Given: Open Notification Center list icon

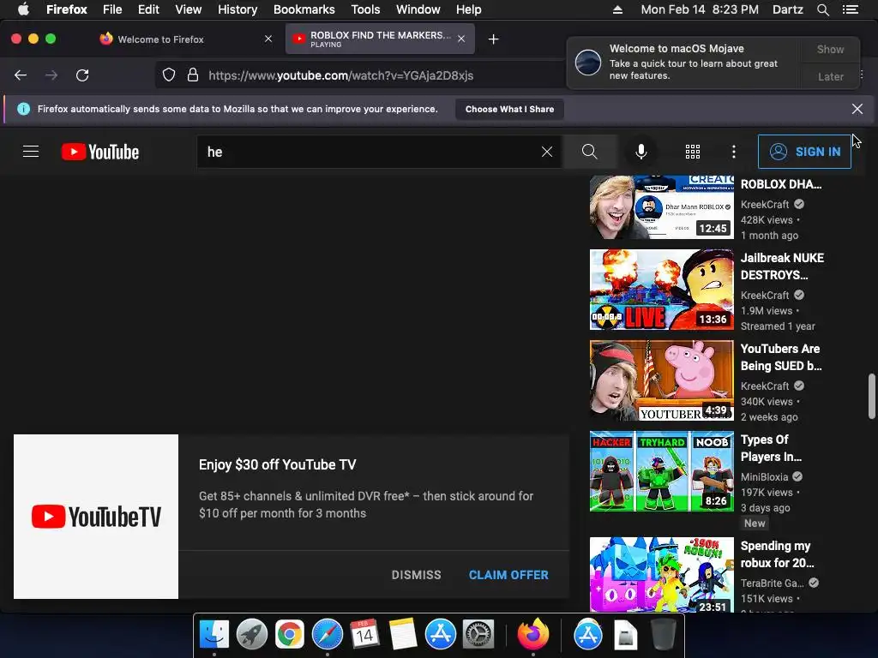Looking at the screenshot, I should pyautogui.click(x=851, y=9).
